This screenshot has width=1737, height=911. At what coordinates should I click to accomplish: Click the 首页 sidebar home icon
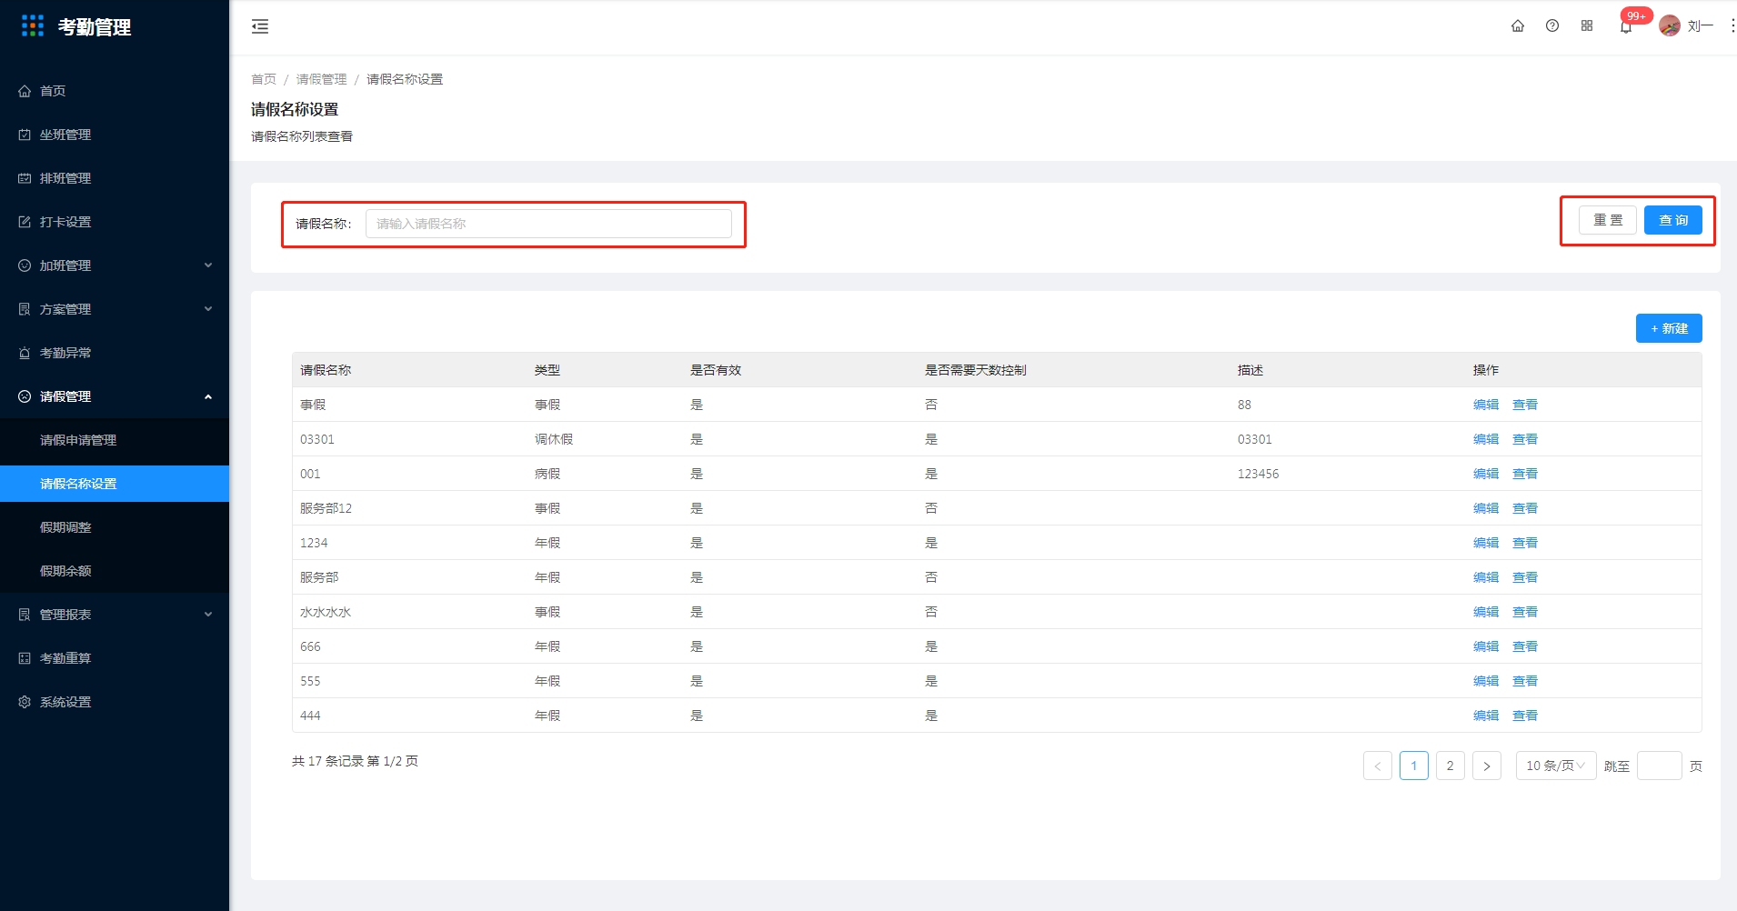pos(25,91)
